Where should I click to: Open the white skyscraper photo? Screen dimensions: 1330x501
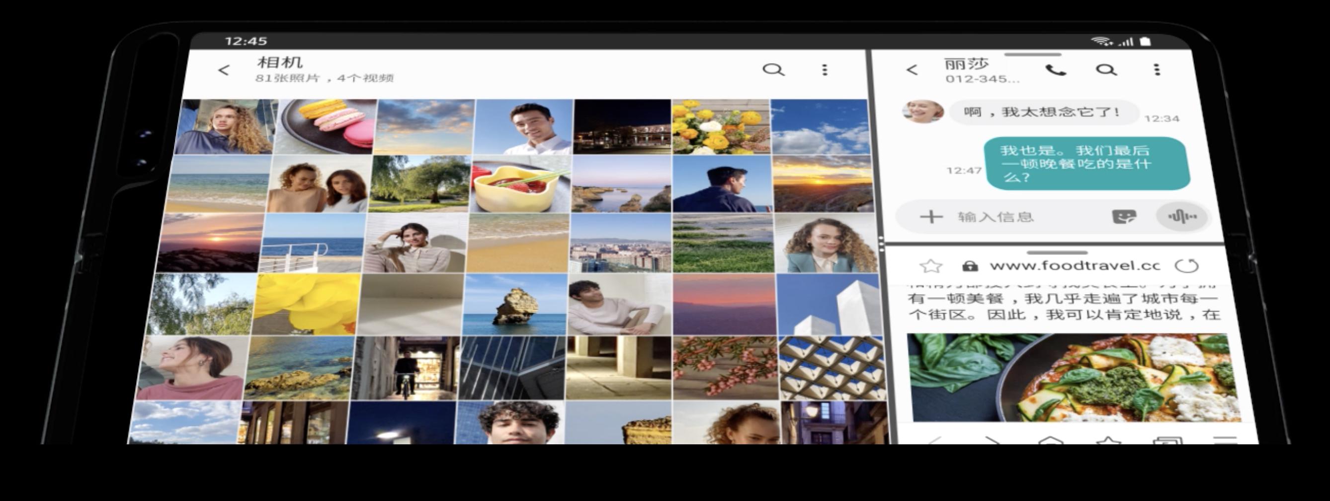(829, 305)
